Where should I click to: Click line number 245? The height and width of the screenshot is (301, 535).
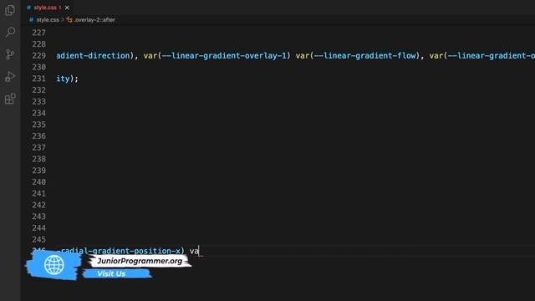coord(39,240)
